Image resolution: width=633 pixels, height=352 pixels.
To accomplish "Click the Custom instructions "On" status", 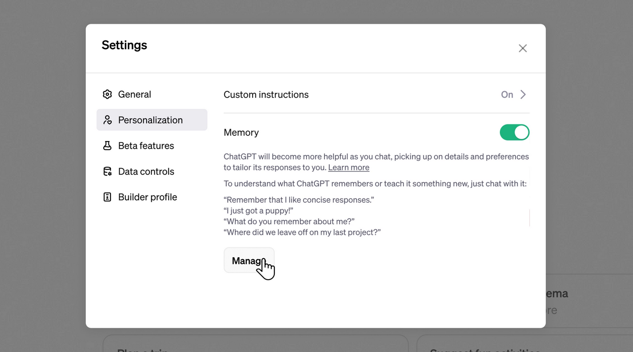I will click(x=507, y=95).
